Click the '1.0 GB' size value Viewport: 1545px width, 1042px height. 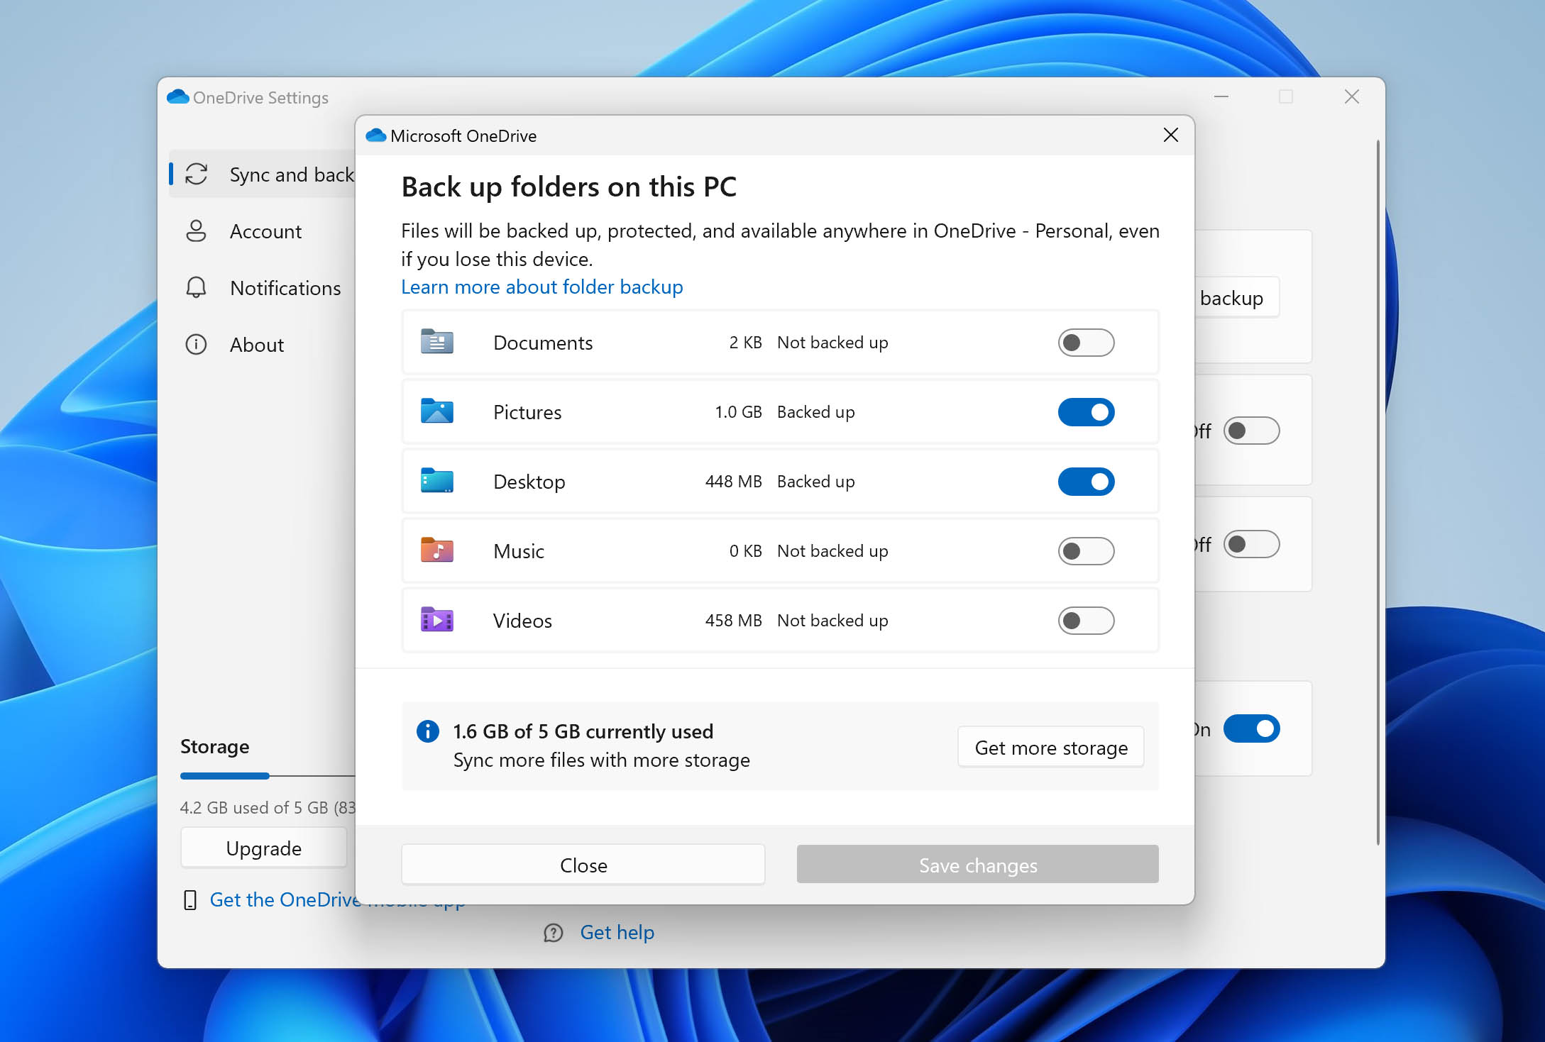[738, 412]
